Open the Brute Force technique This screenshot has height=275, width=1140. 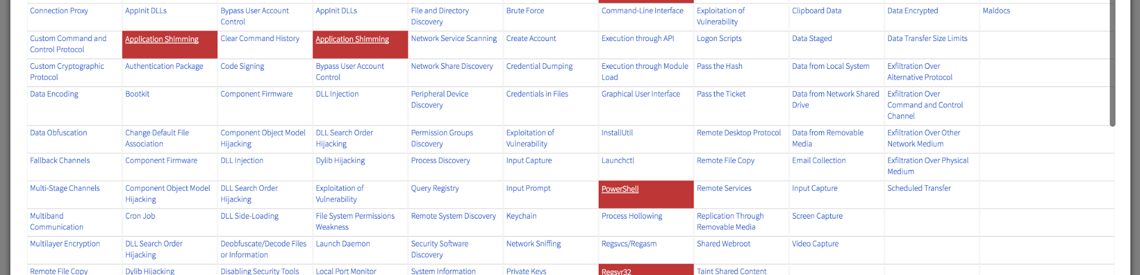[x=525, y=11]
